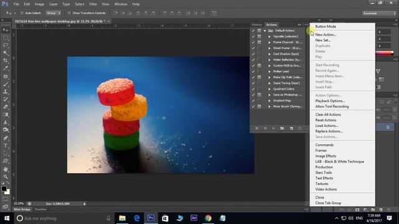Toggle checkmark for Wood Frame action
399x224 pixels.
pos(253,48)
